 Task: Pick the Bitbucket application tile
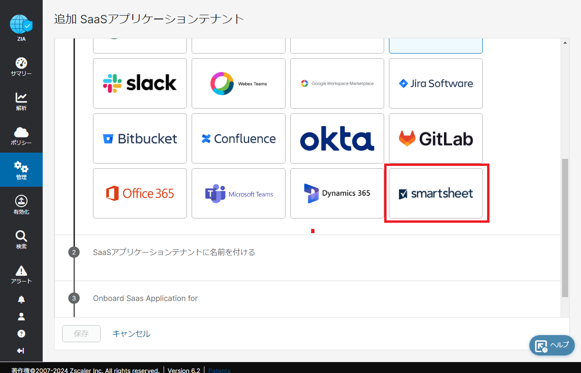[140, 138]
